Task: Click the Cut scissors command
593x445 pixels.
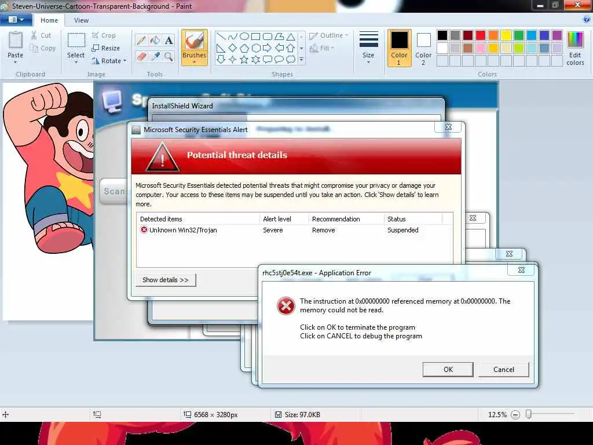Action: pyautogui.click(x=41, y=35)
